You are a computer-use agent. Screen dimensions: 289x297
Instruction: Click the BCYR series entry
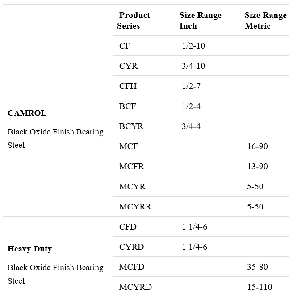(x=131, y=126)
